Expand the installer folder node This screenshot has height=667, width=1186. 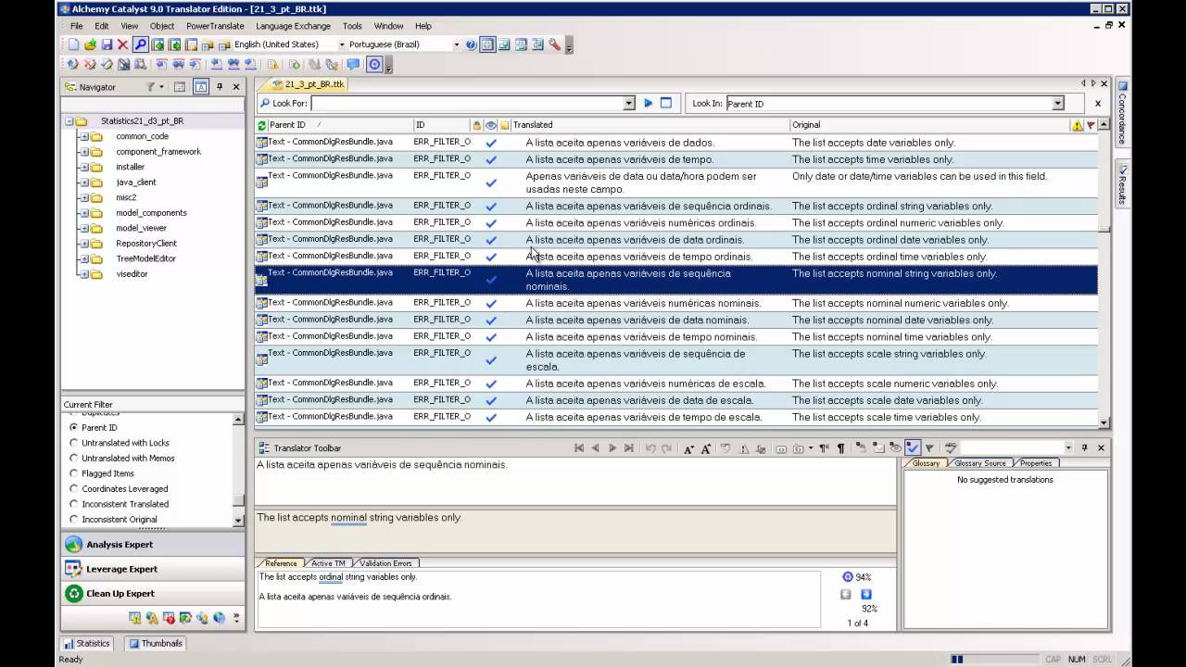click(84, 167)
